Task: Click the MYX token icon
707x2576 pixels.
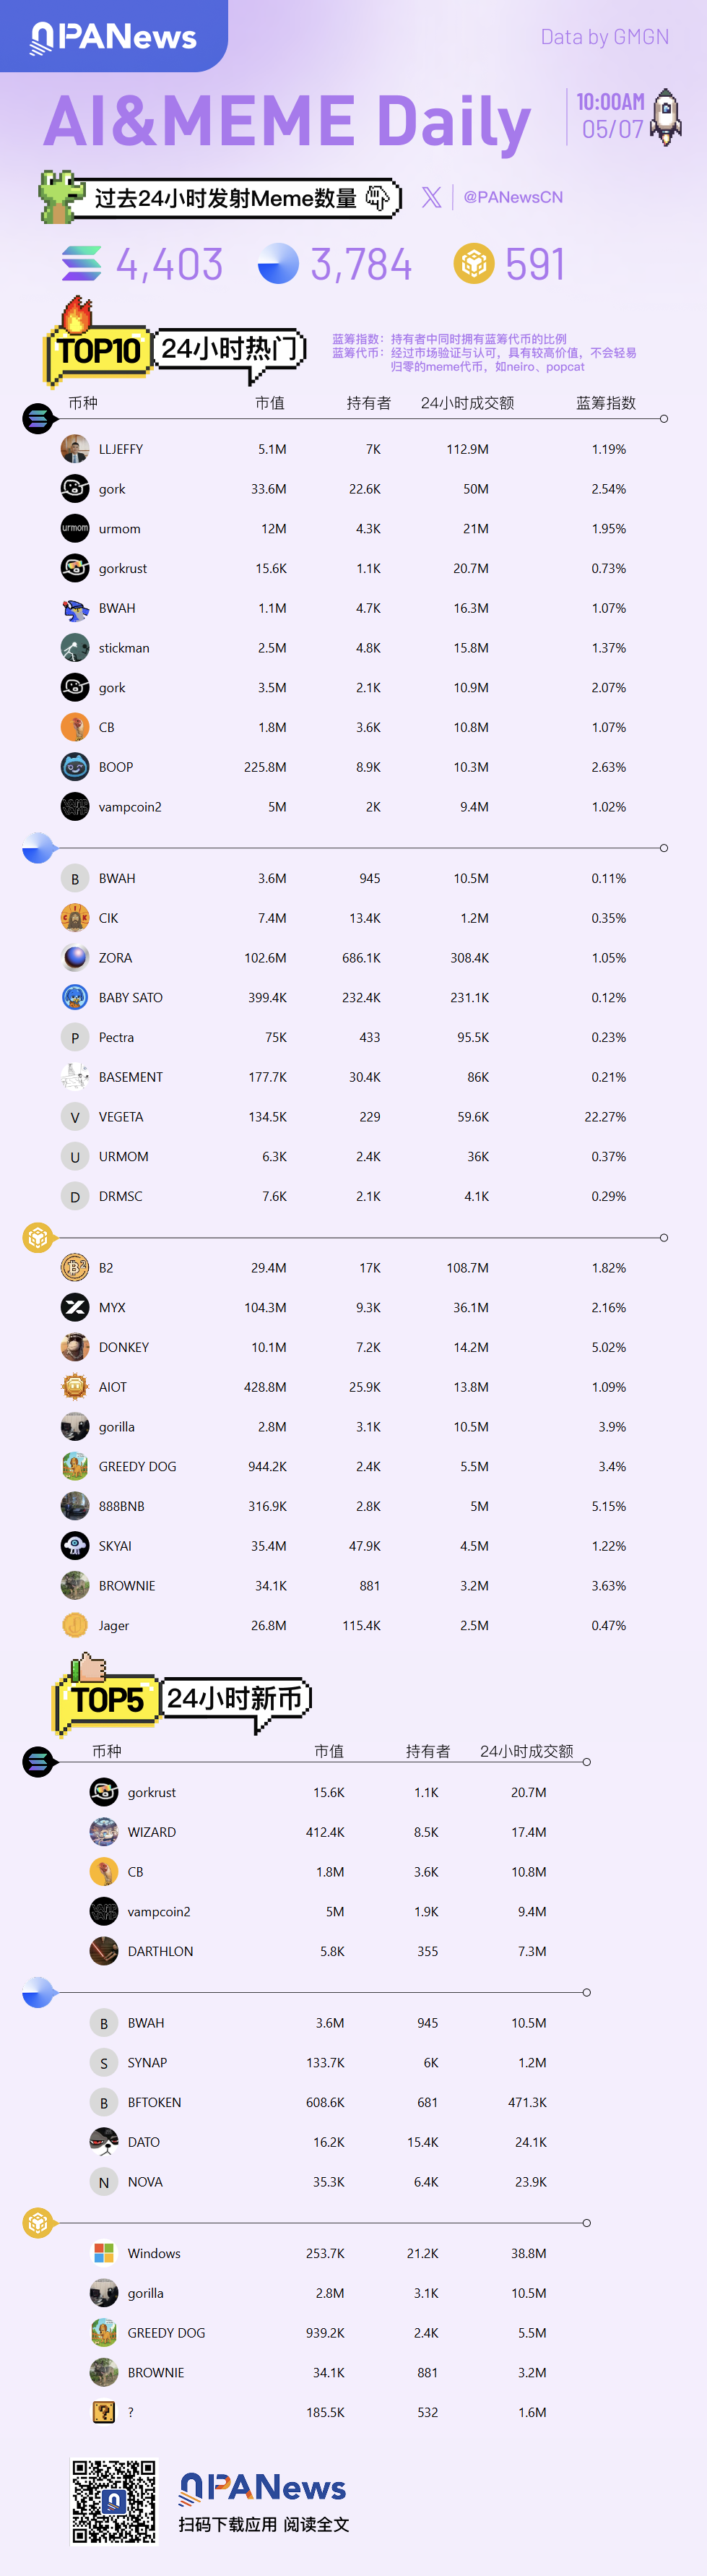Action: tap(75, 1307)
